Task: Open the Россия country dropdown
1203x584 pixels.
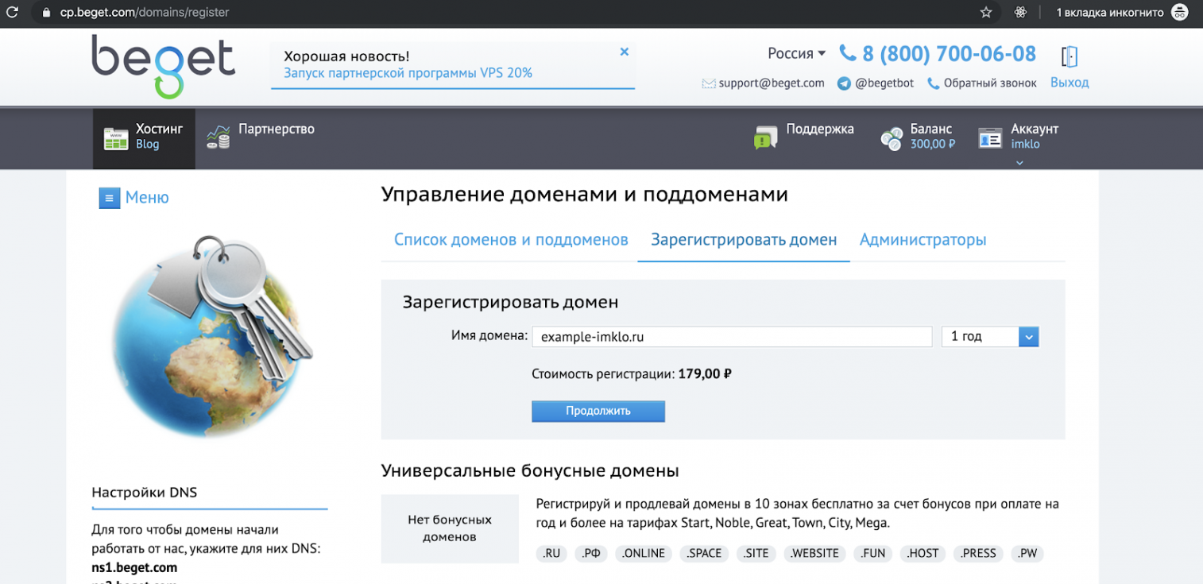Action: (x=796, y=54)
